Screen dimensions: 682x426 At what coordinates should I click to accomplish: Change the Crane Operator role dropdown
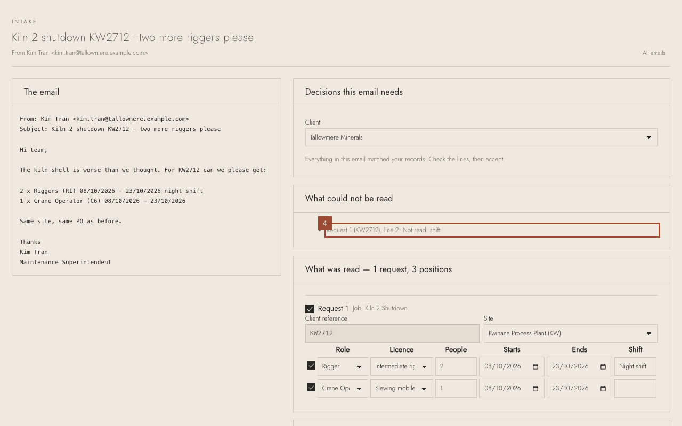click(343, 389)
